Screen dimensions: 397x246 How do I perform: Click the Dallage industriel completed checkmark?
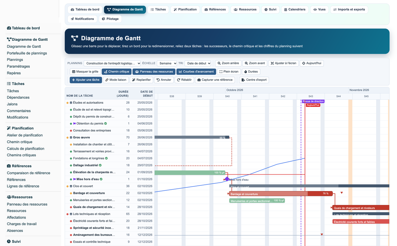(x=100, y=165)
